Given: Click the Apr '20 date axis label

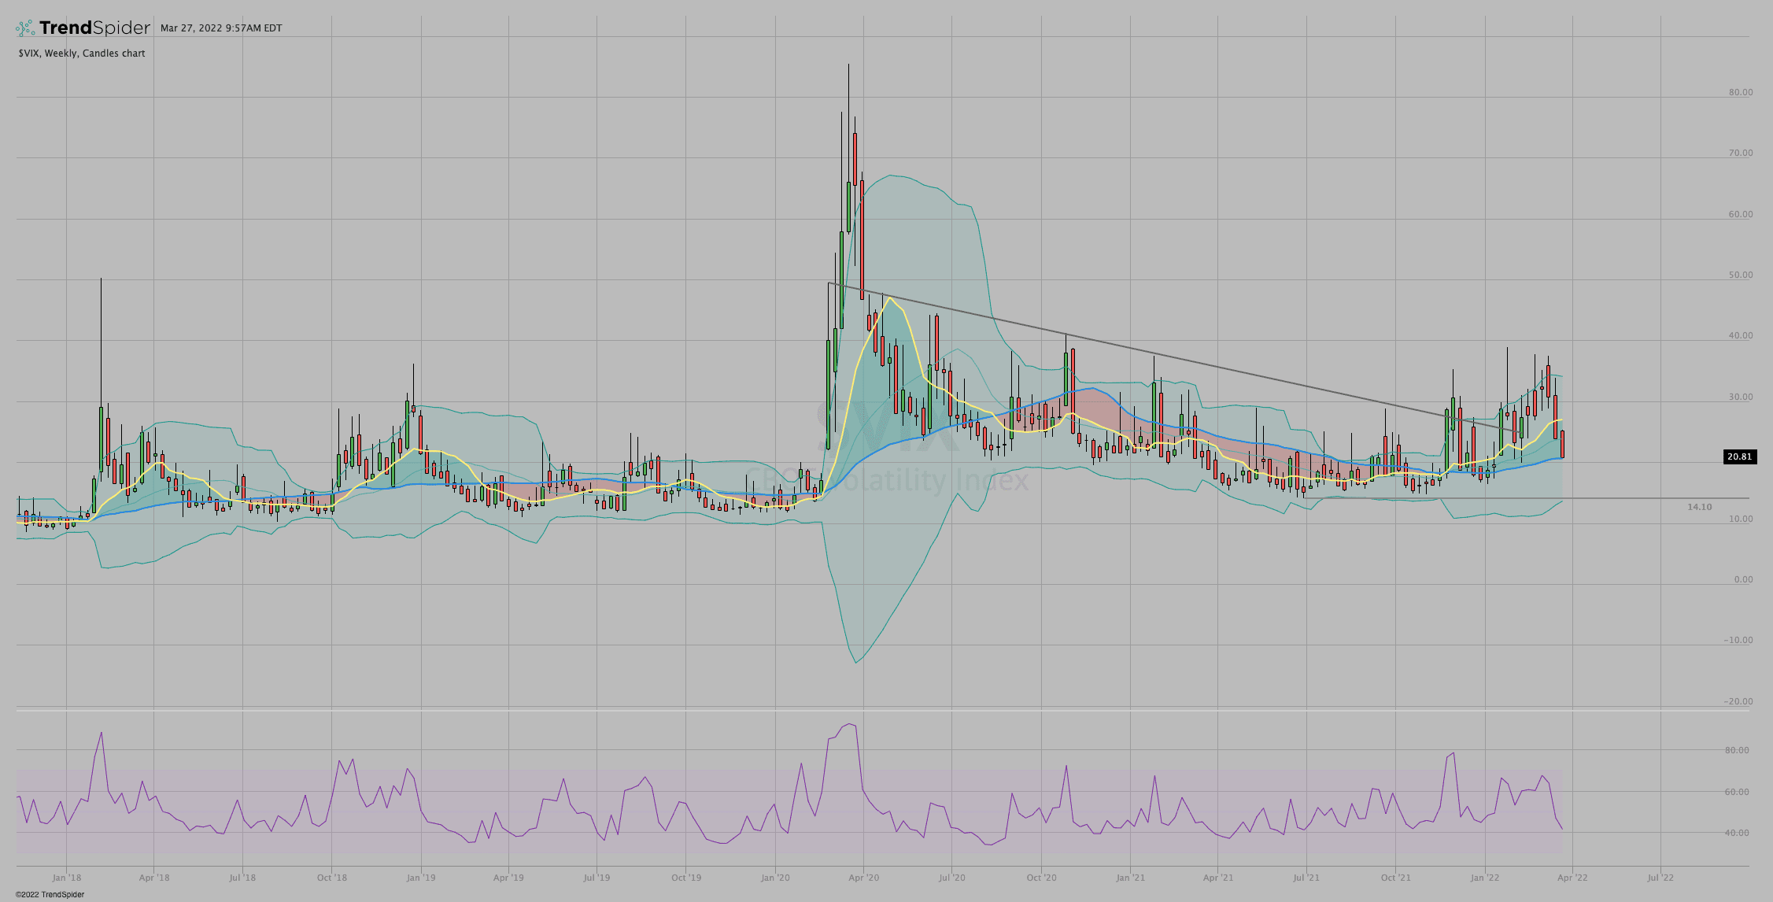Looking at the screenshot, I should (x=864, y=878).
